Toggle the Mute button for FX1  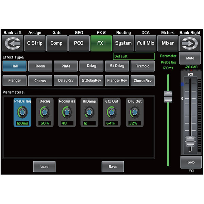191,58
